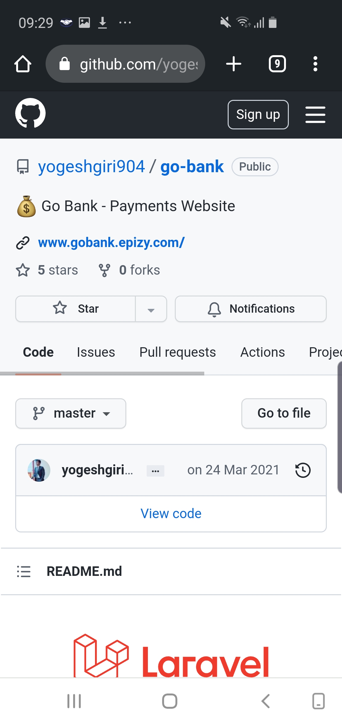
Task: Star the go-bank repository
Action: [x=76, y=309]
